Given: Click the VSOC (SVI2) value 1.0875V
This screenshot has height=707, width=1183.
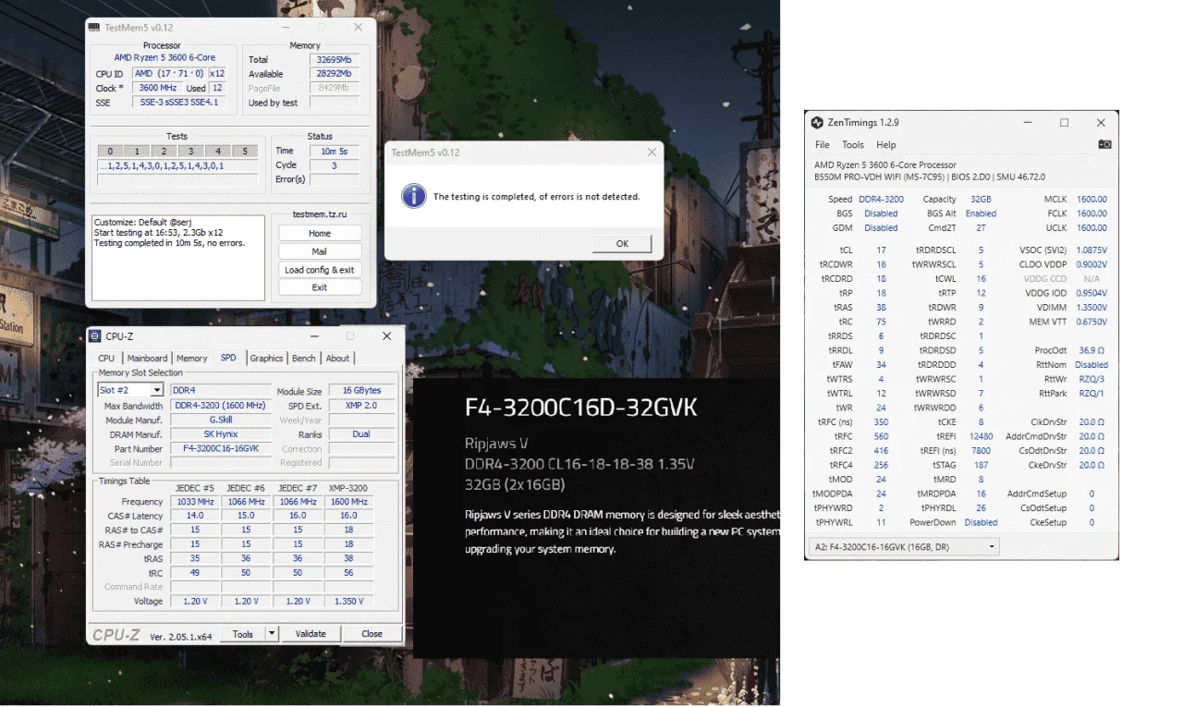Looking at the screenshot, I should 1092,250.
